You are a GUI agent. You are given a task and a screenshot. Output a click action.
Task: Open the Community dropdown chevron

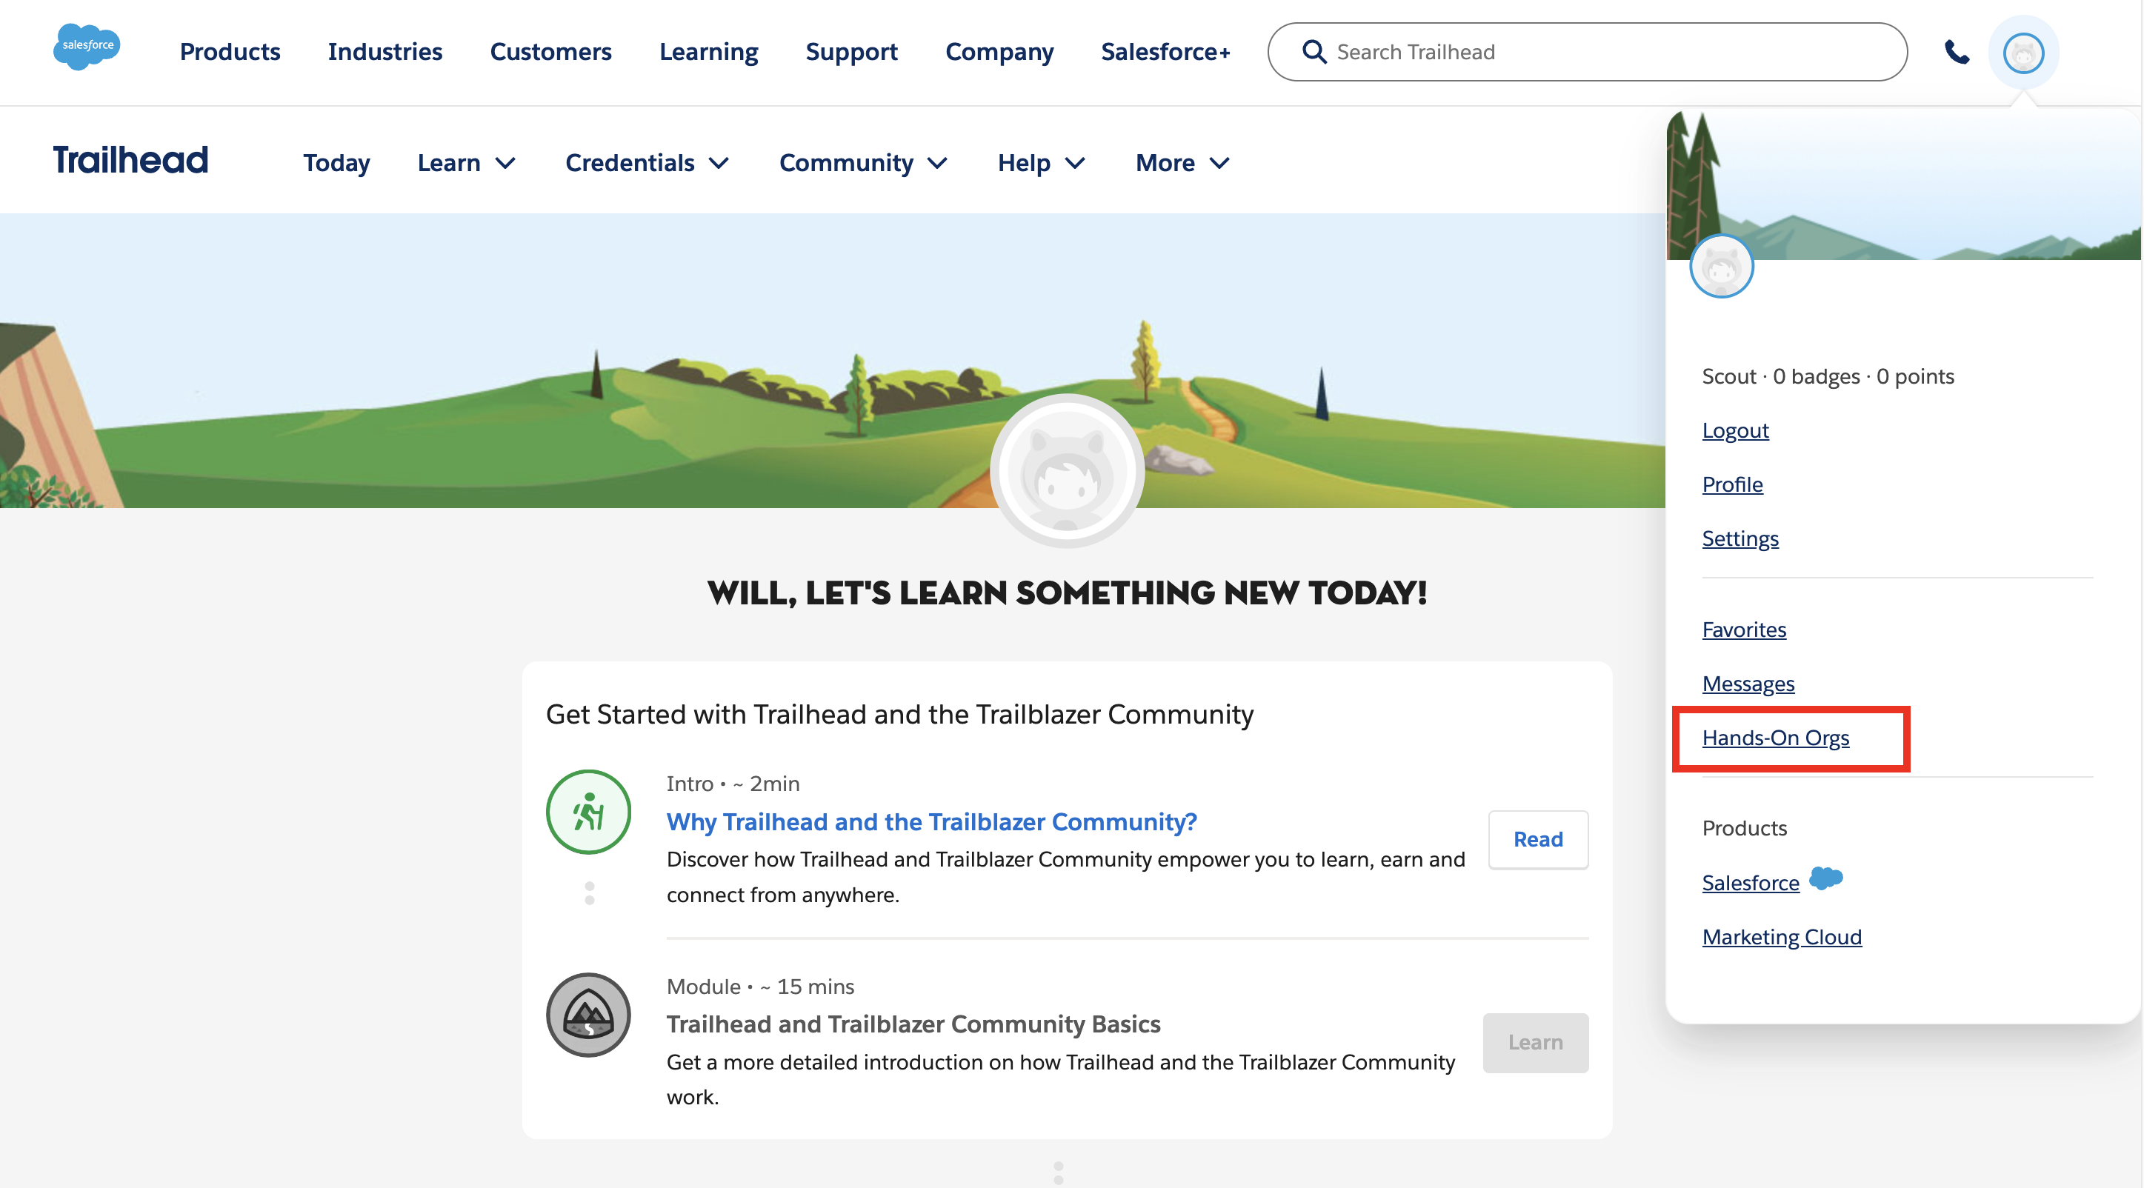click(x=937, y=163)
